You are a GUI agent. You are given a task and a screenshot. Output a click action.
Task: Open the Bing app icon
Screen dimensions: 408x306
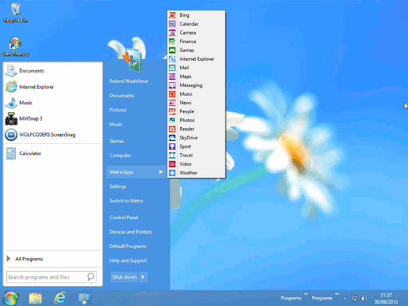(x=172, y=15)
